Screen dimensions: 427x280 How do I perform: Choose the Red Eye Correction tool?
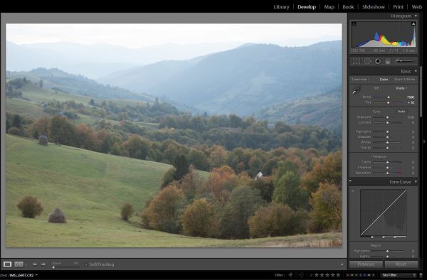(x=378, y=61)
